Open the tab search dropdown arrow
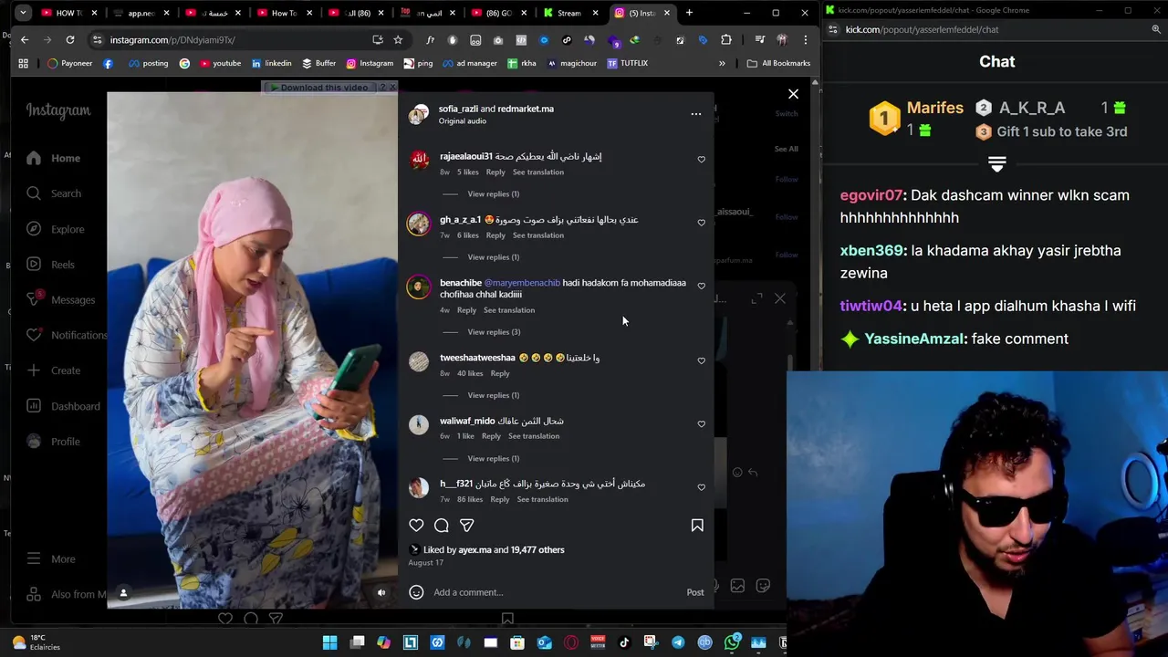The image size is (1168, 657). pos(22,13)
